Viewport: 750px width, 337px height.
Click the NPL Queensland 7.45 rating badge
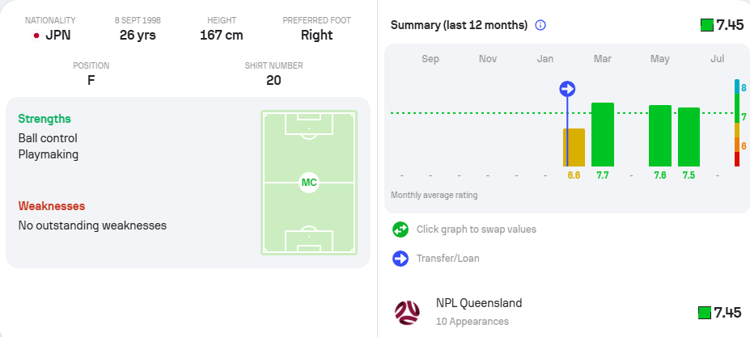coord(705,313)
